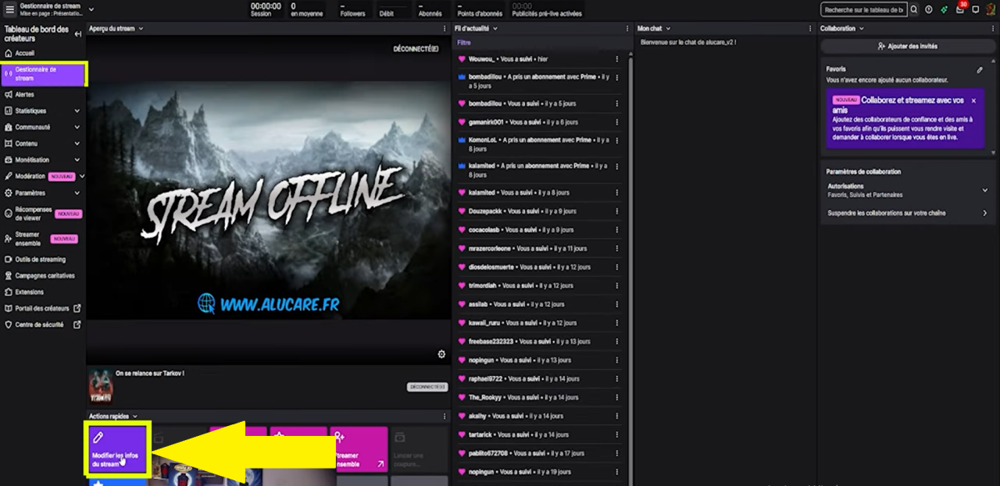Screen dimensions: 1000x486
Task: Select Gestionnaire de stream in the sidebar
Action: tap(43, 74)
